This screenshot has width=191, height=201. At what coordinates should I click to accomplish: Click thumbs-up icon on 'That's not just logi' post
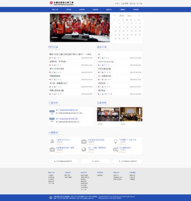(103, 65)
